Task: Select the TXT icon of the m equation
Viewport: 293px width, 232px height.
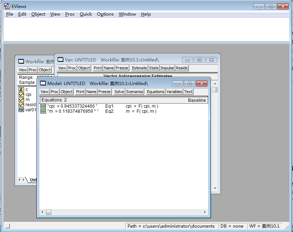Action: 43,111
